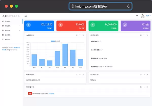
Task: Click the shield icon beside 安全中心
Action: tap(27, 87)
